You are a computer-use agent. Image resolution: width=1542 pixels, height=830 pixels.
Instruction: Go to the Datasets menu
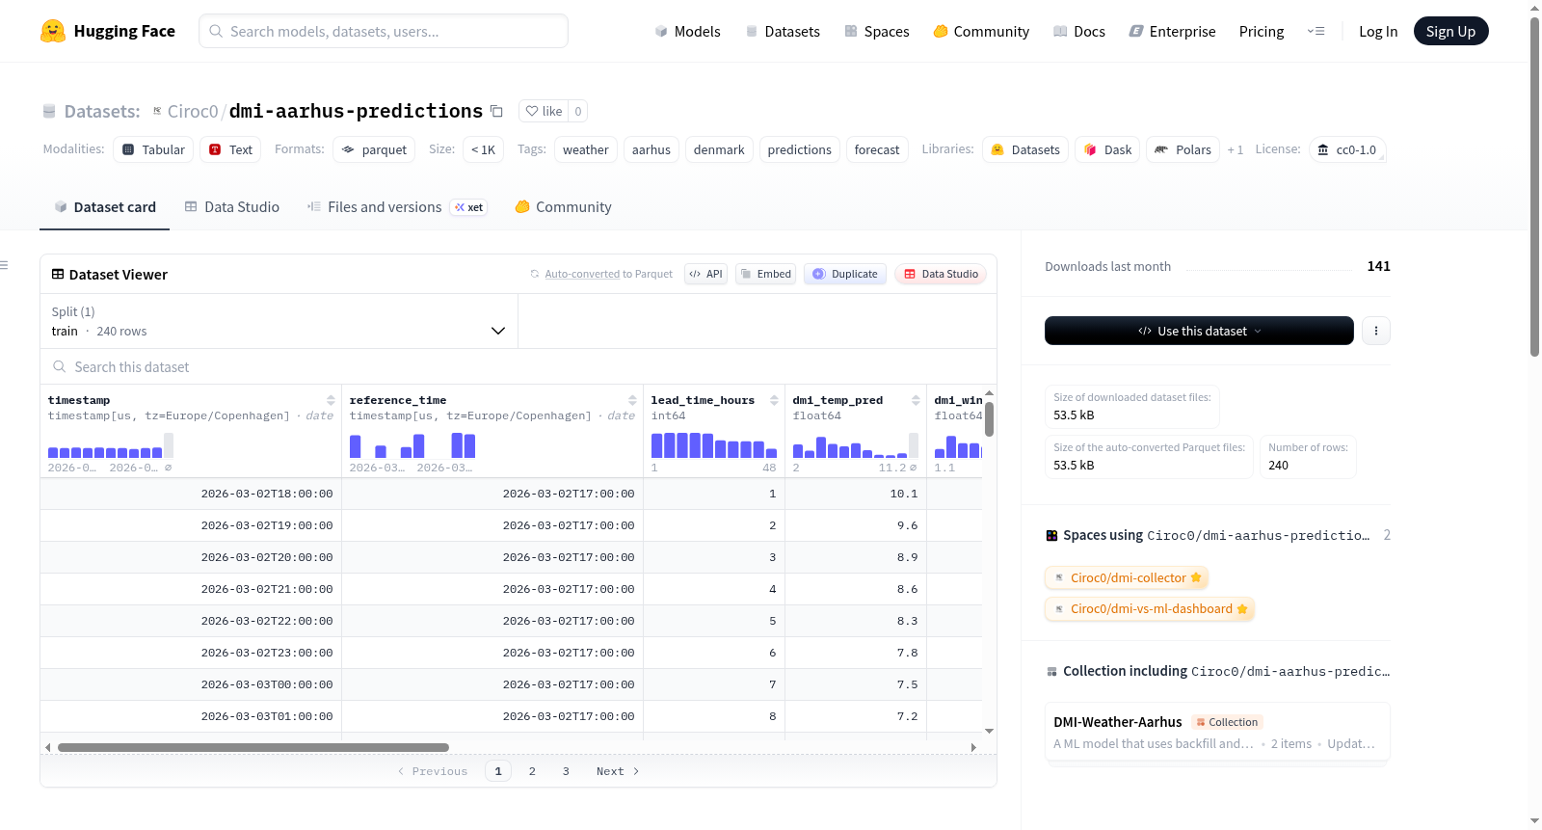coord(782,31)
